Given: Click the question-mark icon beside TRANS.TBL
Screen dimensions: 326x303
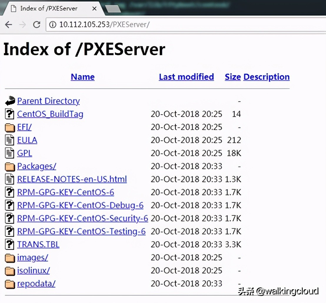Looking at the screenshot, I should [9, 244].
